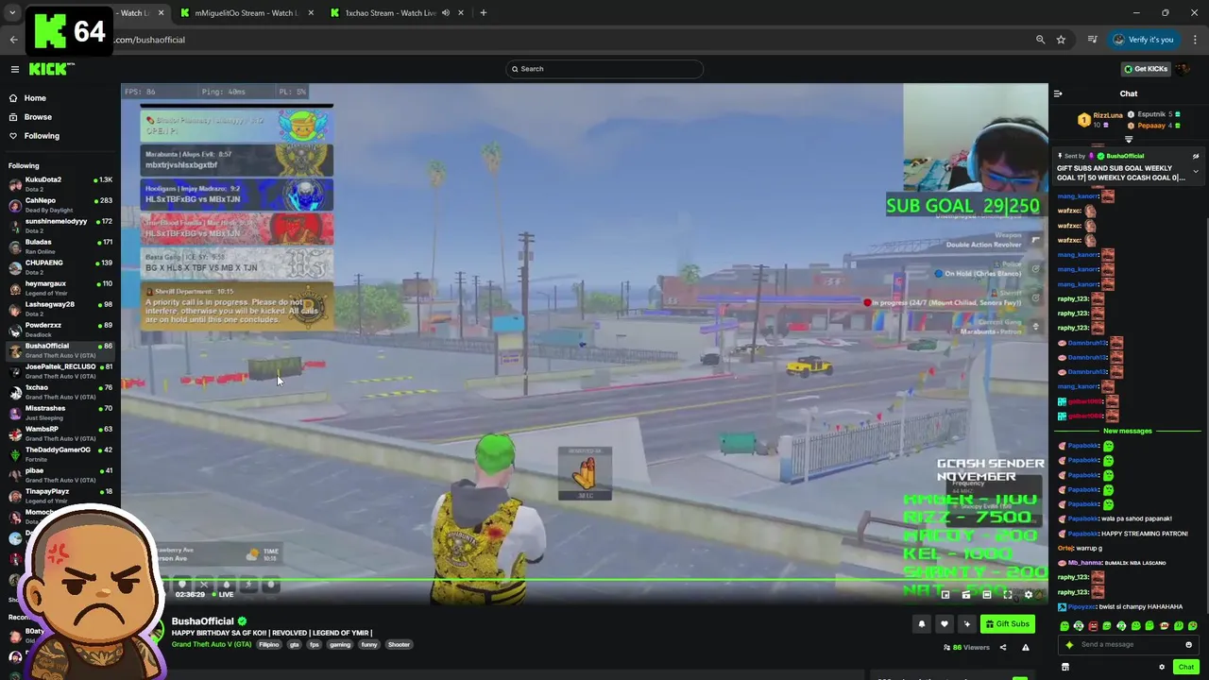Jump to New messages in chat
The image size is (1209, 680).
1128,431
